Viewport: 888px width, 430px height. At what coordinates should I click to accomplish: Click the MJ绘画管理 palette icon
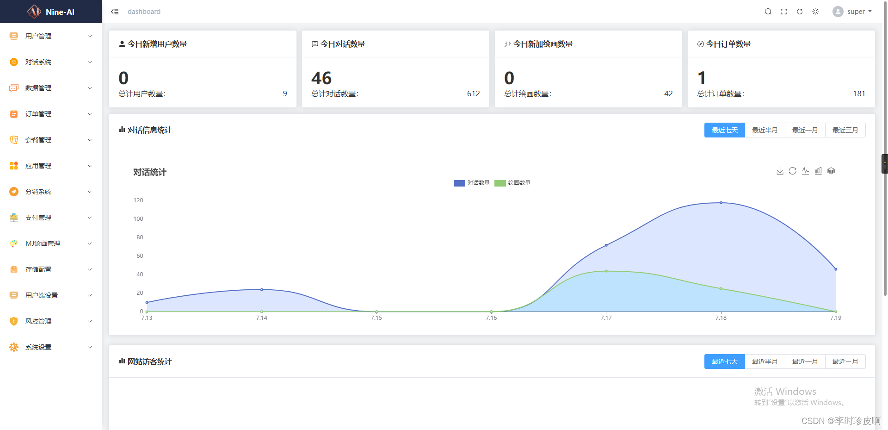click(14, 243)
